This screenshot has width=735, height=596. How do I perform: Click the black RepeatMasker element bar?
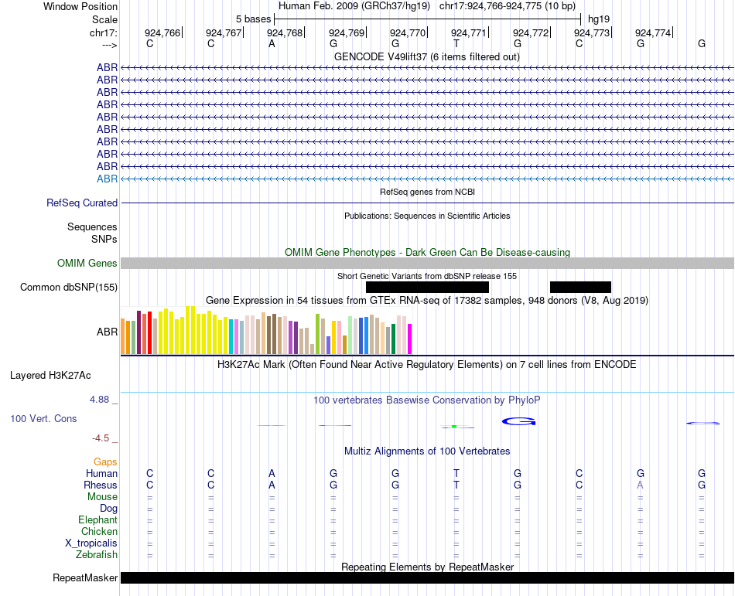tap(427, 577)
